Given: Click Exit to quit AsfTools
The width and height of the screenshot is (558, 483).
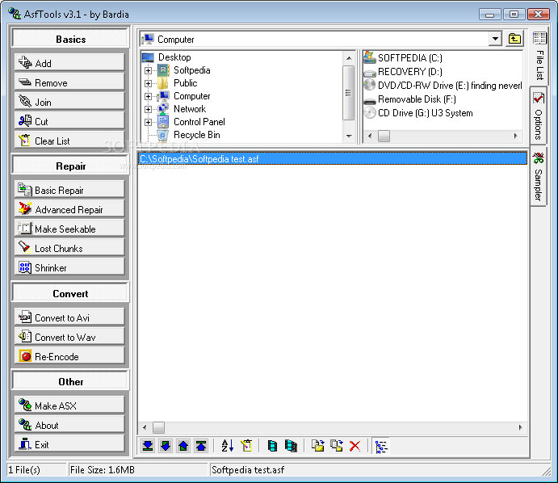Looking at the screenshot, I should coord(69,444).
